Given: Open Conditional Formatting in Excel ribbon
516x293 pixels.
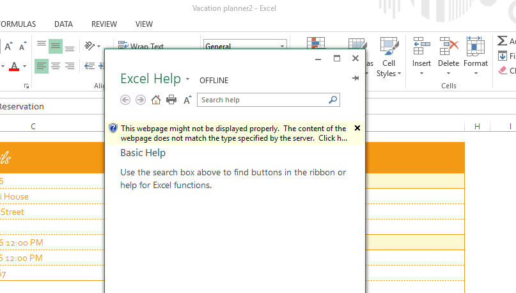Looking at the screenshot, I should coord(316,43).
